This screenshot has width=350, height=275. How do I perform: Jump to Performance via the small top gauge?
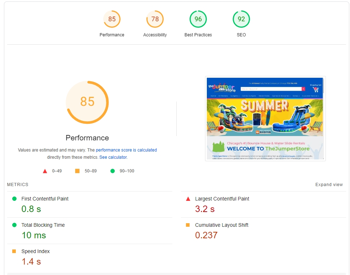112,19
